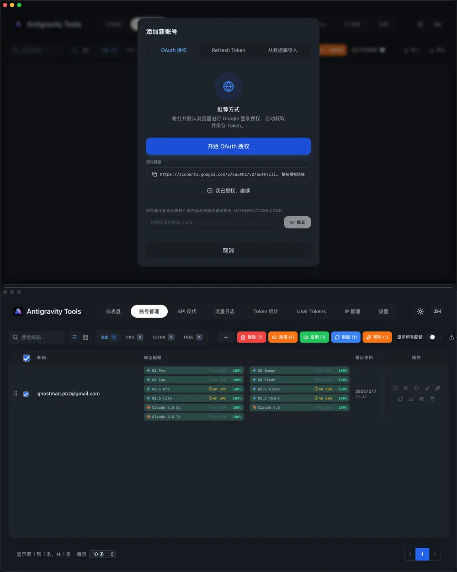Click the orange 预热 (1) button
The width and height of the screenshot is (457, 572).
click(x=377, y=337)
